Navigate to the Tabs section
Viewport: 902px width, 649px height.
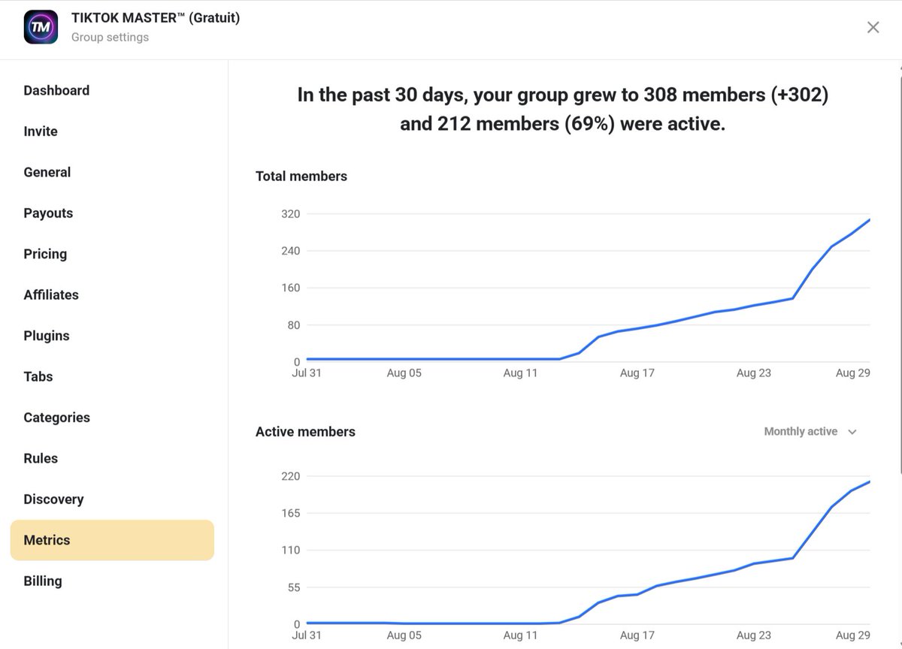[38, 376]
